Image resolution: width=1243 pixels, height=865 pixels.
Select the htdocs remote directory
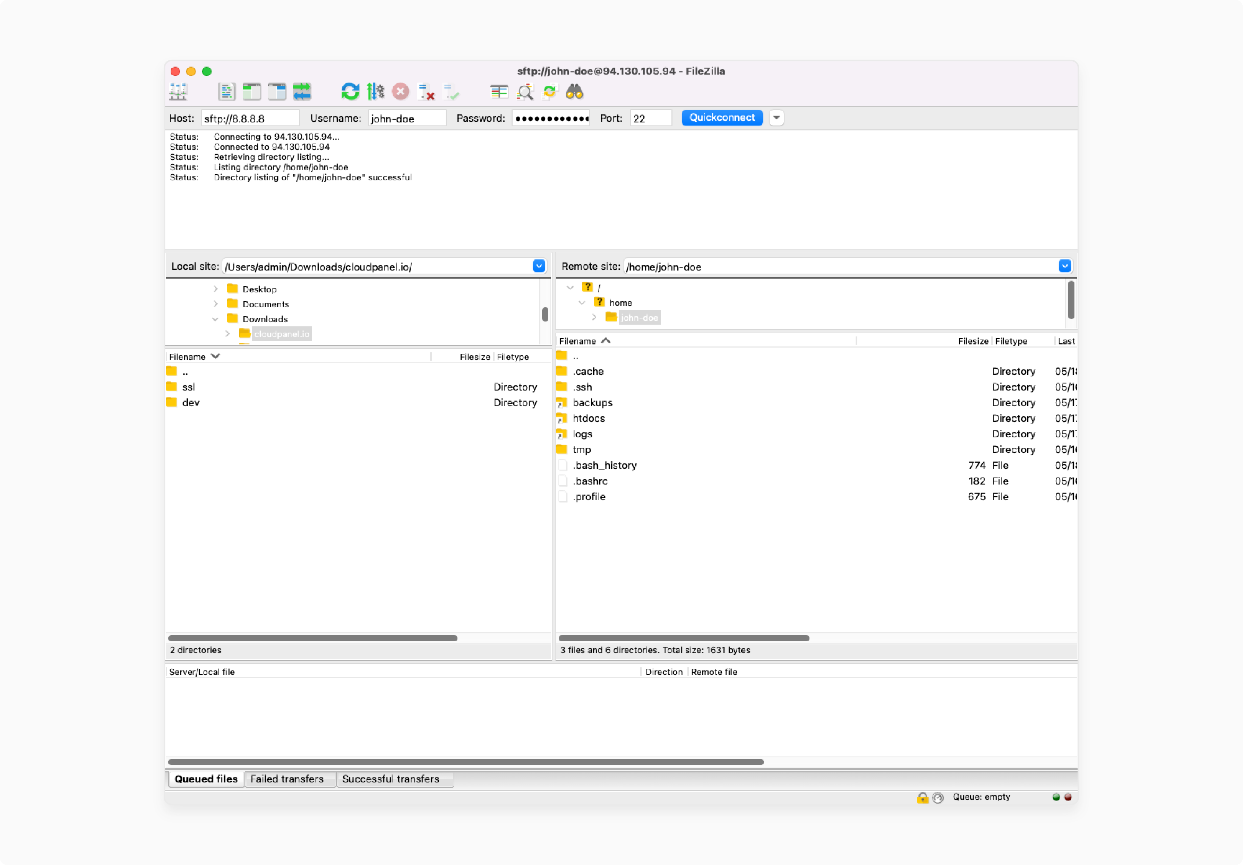tap(816, 418)
